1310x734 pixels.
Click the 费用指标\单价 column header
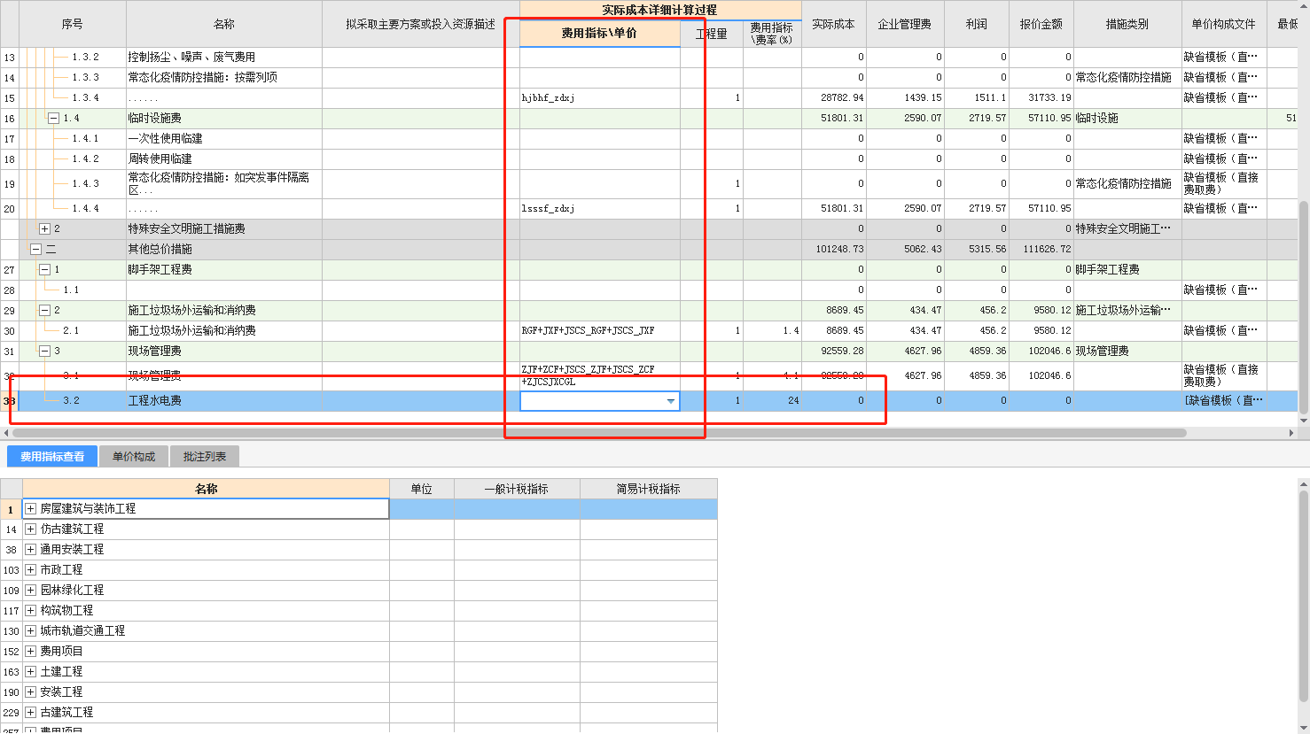coord(599,34)
